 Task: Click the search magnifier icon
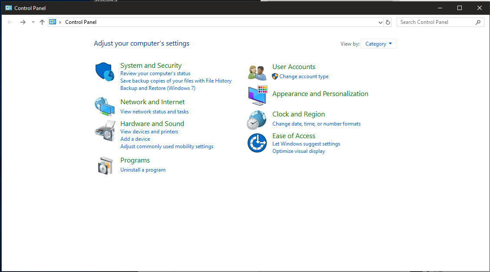pyautogui.click(x=478, y=22)
